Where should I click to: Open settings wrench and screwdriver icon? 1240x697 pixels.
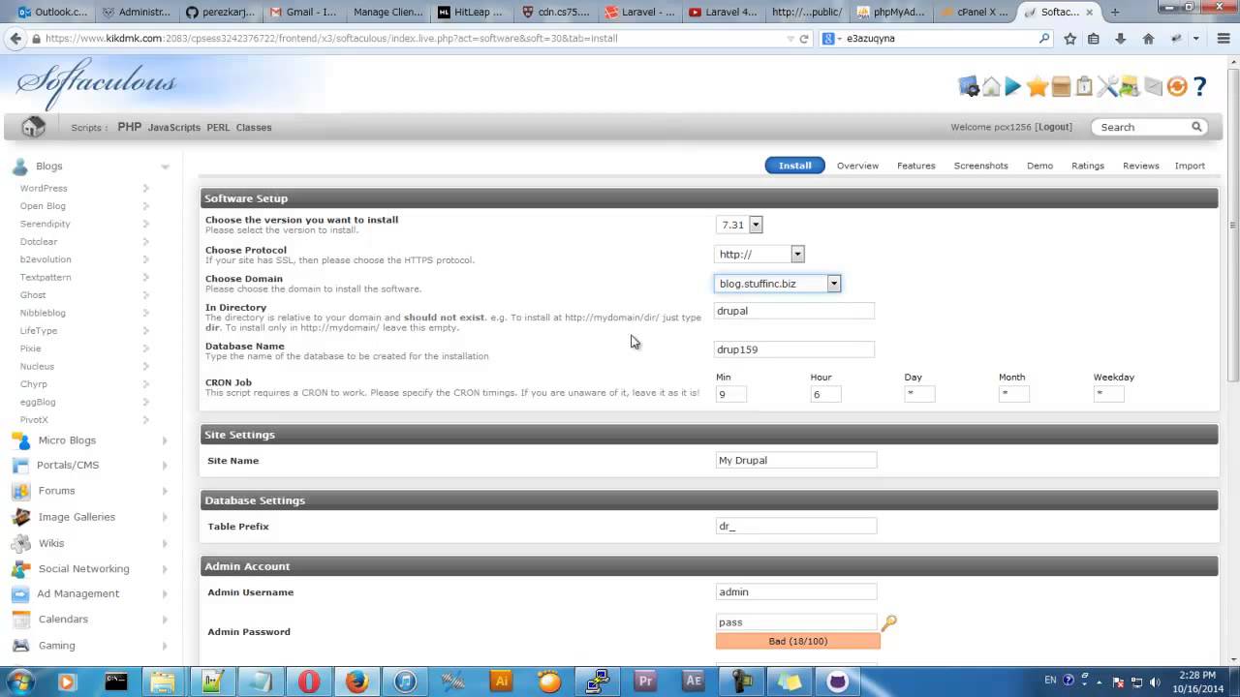pyautogui.click(x=1107, y=87)
